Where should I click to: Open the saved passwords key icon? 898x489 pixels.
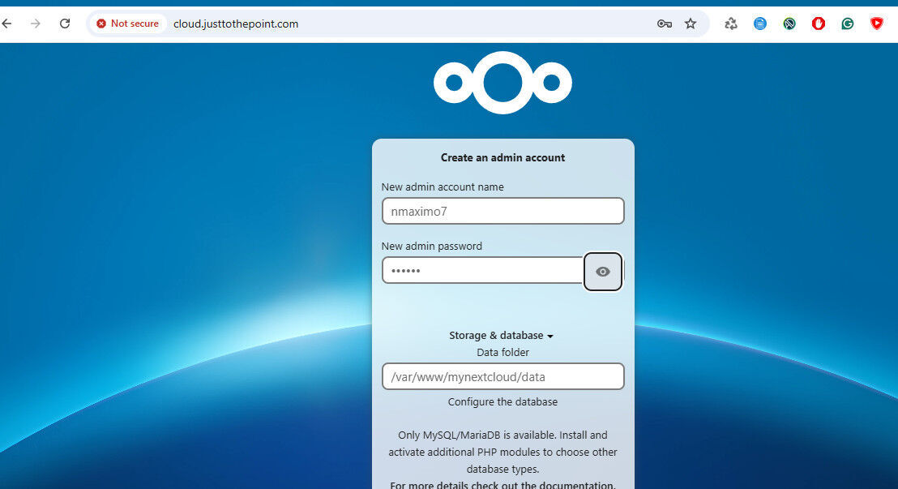664,24
